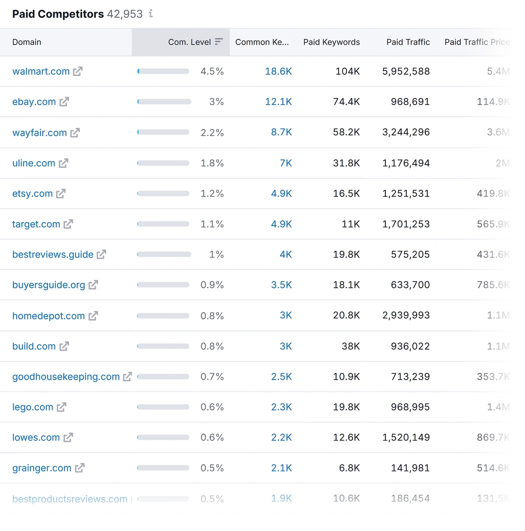Click the Paid Competitors info icon

150,14
